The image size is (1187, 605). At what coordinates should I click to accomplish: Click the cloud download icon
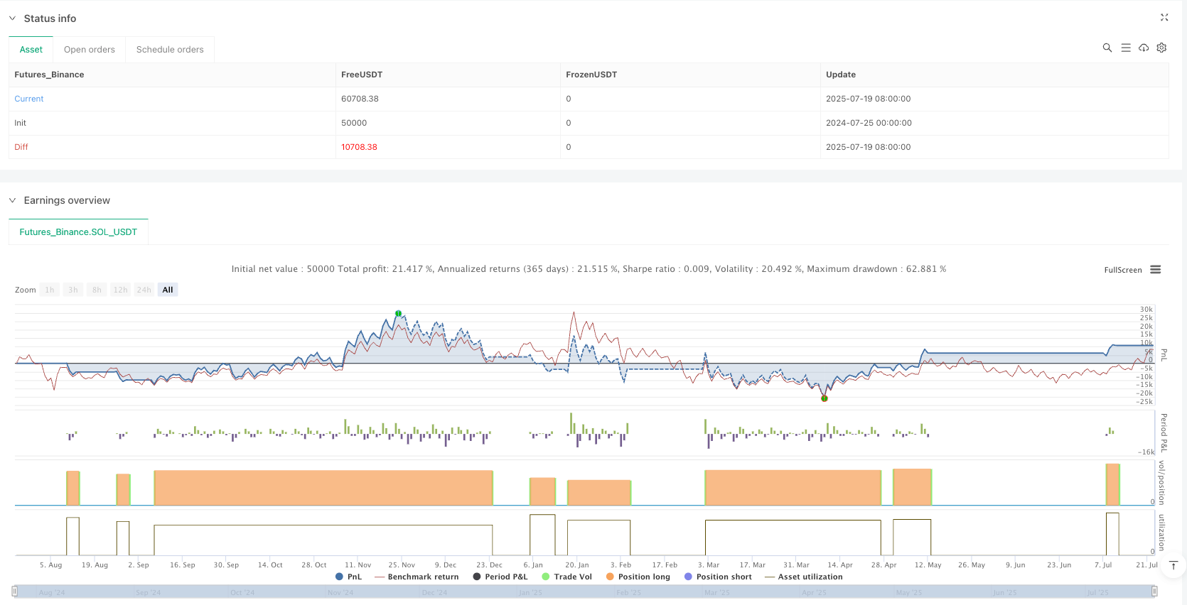(x=1144, y=48)
